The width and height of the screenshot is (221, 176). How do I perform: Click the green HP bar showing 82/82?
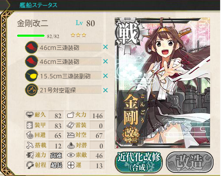tap(31, 35)
